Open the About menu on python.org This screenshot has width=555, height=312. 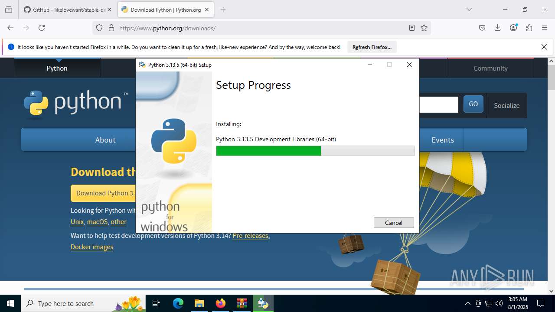pyautogui.click(x=105, y=140)
